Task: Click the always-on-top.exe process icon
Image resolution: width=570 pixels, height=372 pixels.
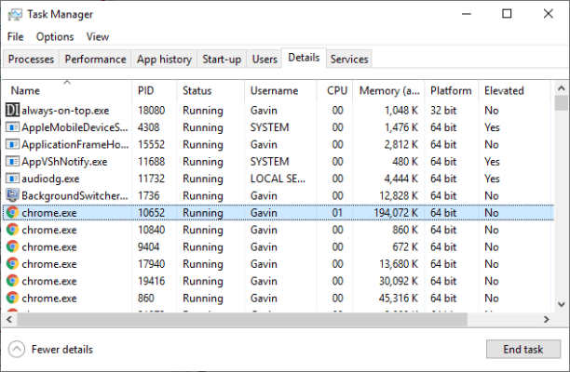Action: pos(12,110)
